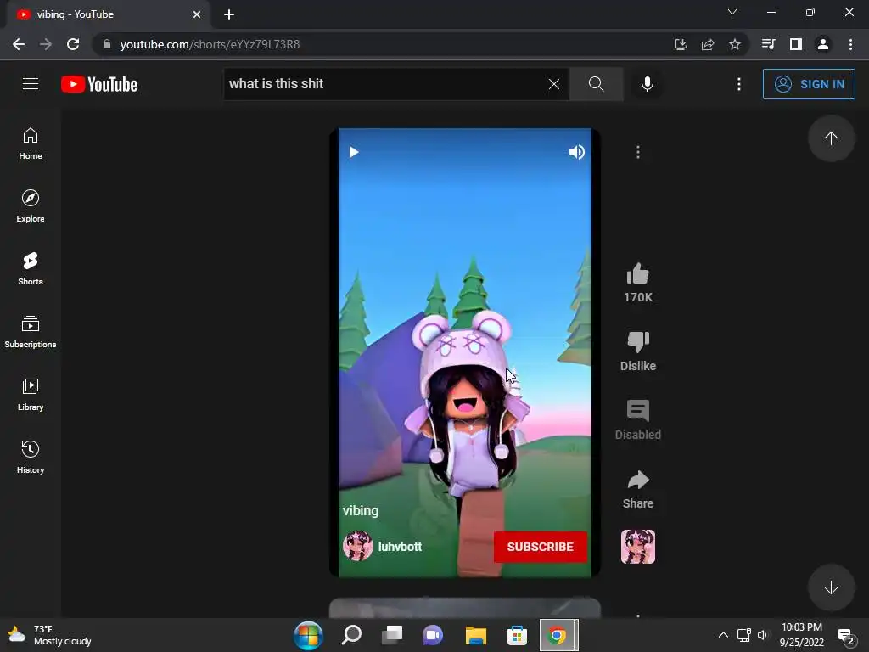Go to YouTube homepage via logo
The height and width of the screenshot is (652, 869).
(x=99, y=84)
